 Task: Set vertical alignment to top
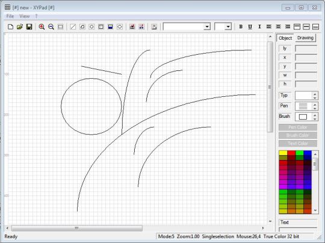[297, 26]
